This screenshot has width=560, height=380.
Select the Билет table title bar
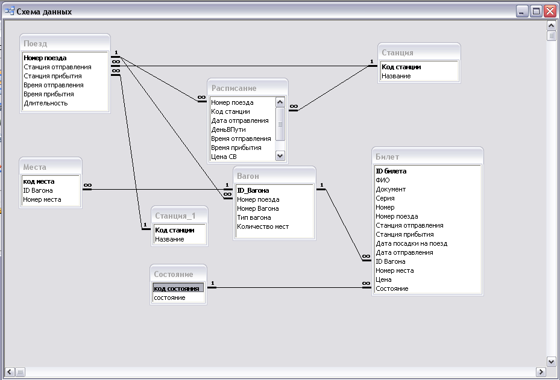[427, 157]
